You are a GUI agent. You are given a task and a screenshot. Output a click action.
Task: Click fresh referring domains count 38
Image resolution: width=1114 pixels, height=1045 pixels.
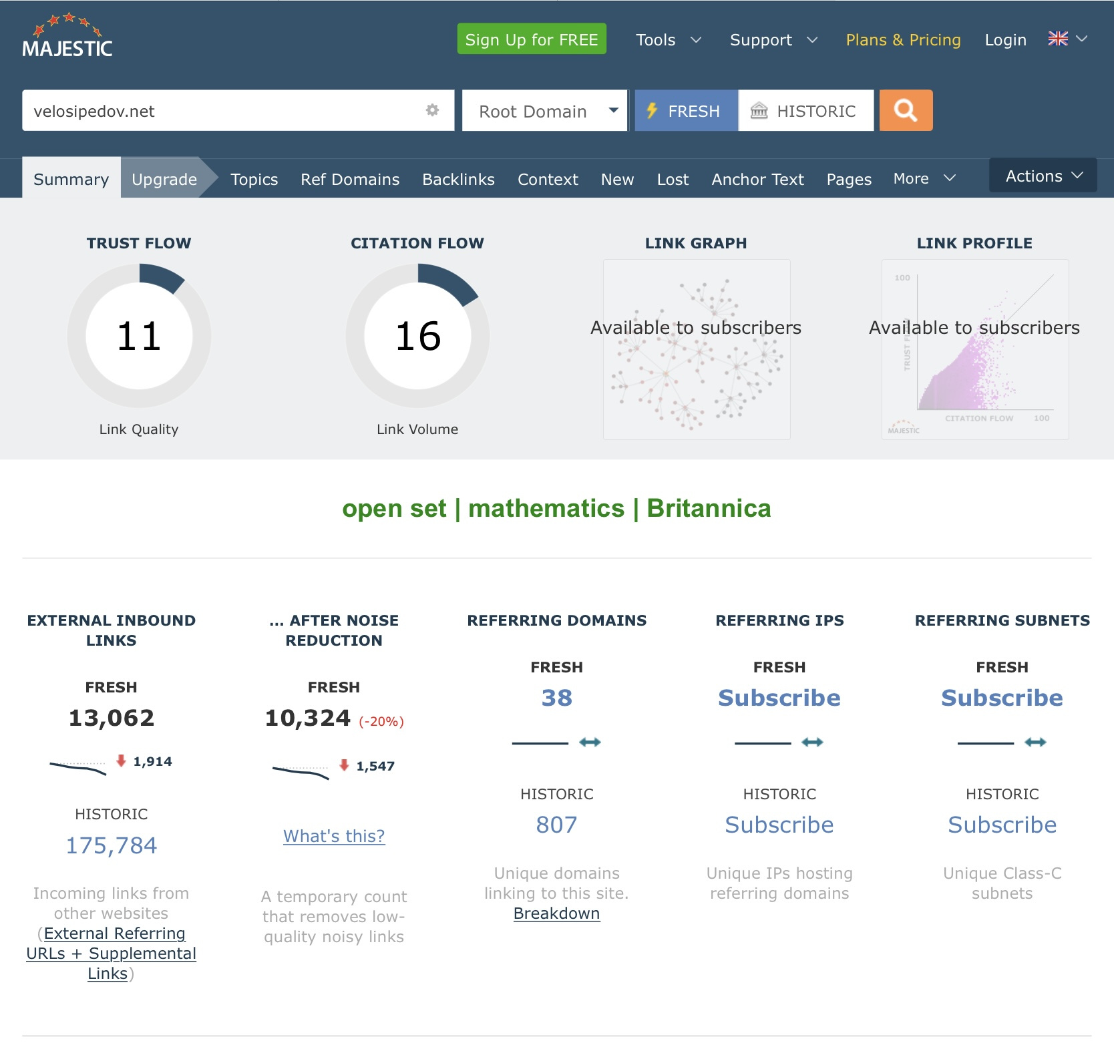[x=556, y=698]
